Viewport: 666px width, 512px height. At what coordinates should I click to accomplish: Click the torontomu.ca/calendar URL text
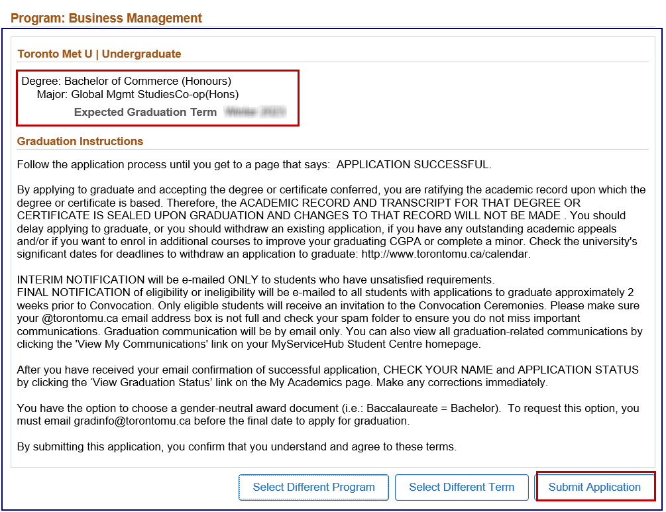(446, 254)
